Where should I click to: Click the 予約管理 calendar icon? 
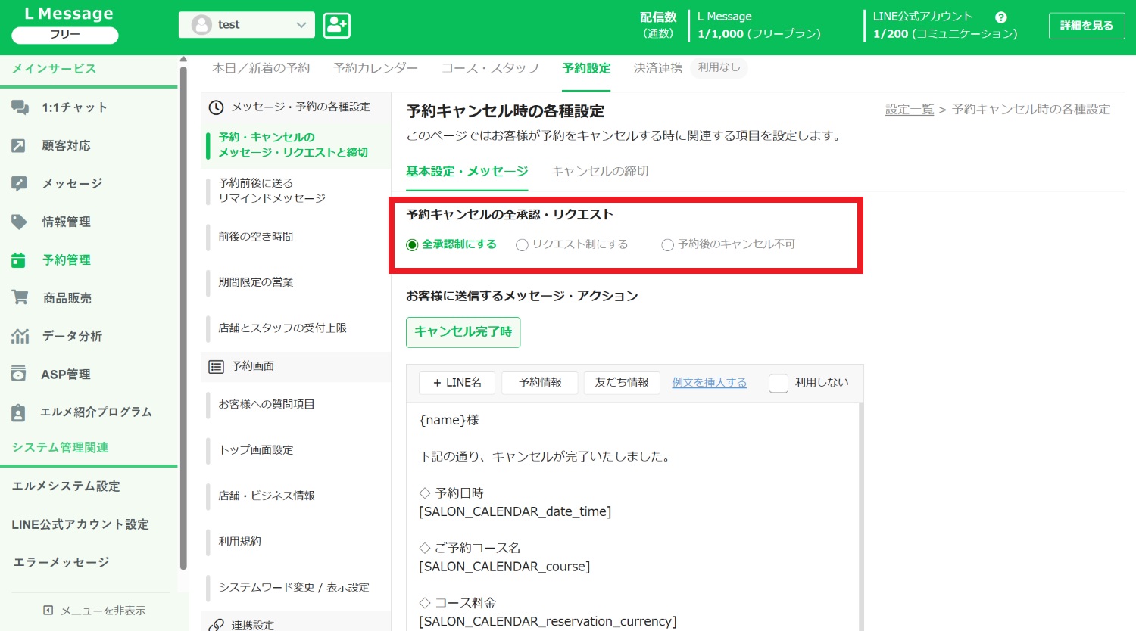click(x=19, y=260)
